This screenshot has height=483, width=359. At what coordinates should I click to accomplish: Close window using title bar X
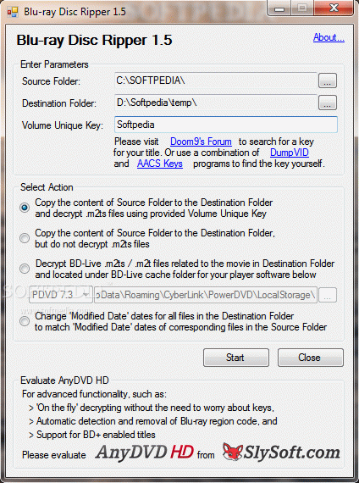pos(334,8)
